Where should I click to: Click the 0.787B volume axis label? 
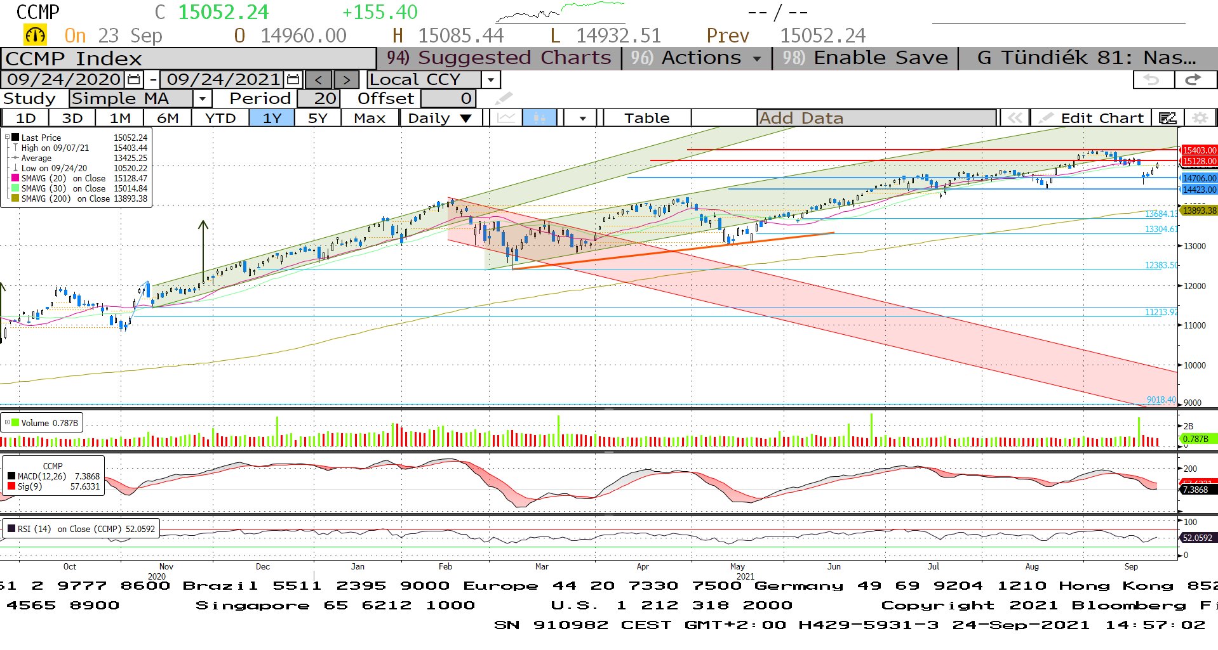coord(1197,438)
